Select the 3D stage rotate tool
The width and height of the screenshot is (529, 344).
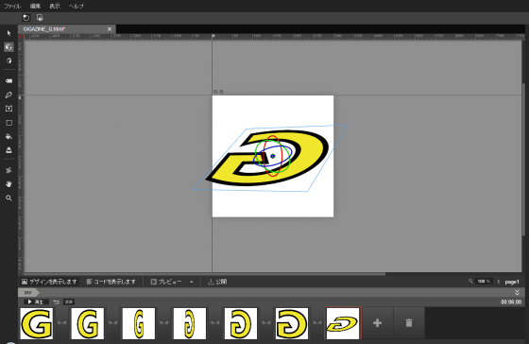pyautogui.click(x=9, y=60)
